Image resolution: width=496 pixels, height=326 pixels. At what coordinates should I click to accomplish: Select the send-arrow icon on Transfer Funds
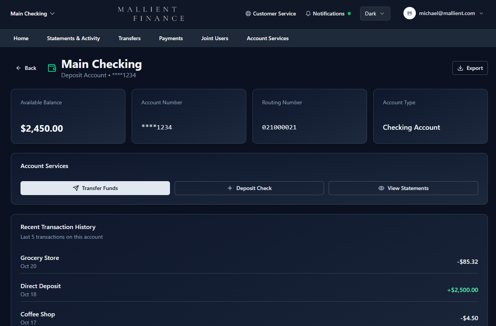pyautogui.click(x=76, y=188)
